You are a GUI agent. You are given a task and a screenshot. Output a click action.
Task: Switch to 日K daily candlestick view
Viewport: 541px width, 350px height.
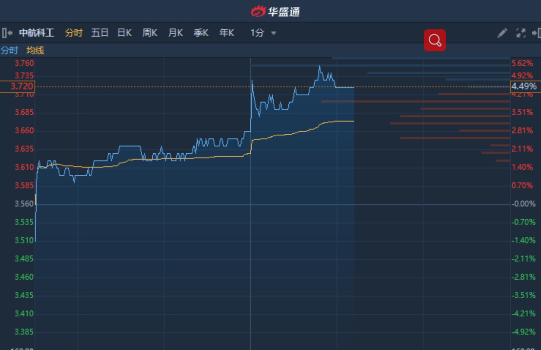tap(124, 33)
